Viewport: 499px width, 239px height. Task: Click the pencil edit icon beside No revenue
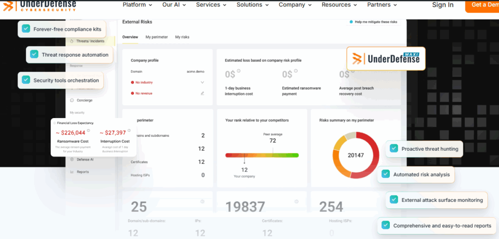pos(202,93)
